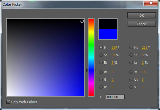The image size is (160, 110).
Task: Select the RGB Blue radio button
Action: (x=101, y=87)
